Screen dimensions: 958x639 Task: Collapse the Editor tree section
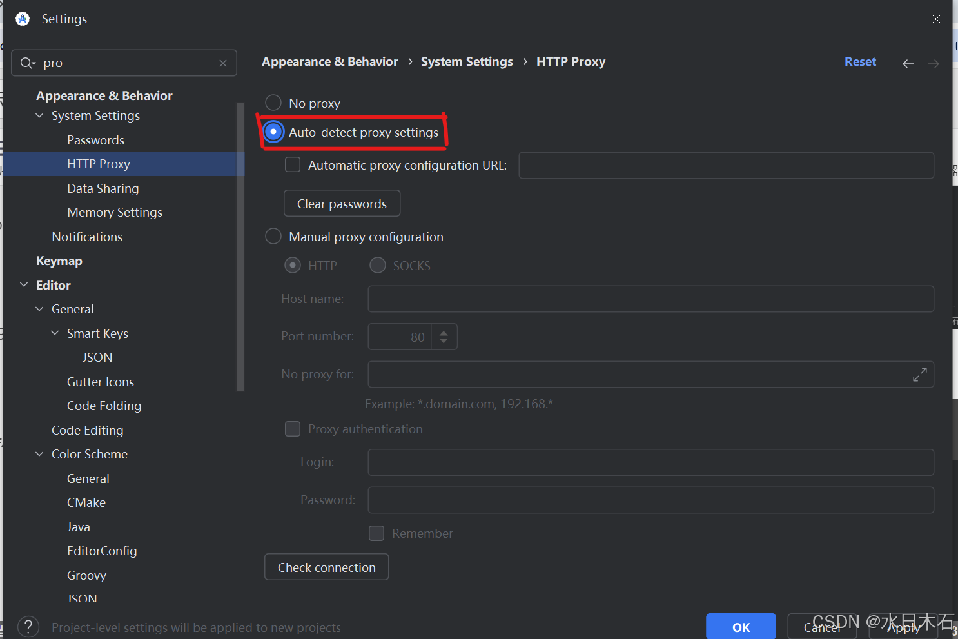24,284
